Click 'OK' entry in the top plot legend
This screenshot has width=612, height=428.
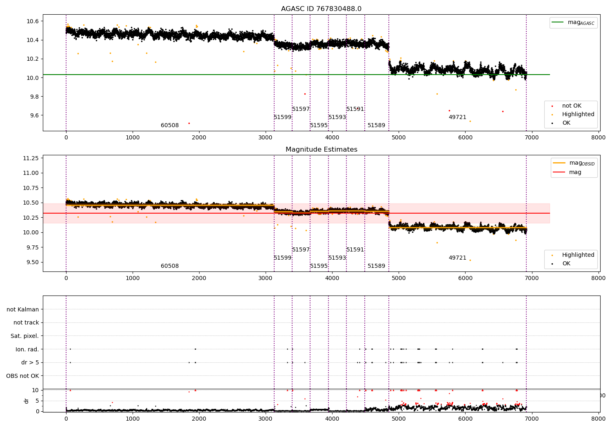566,123
